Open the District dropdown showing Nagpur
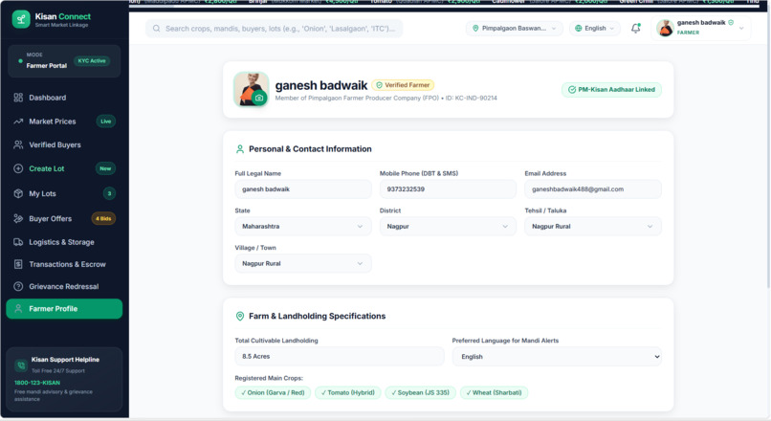 448,226
